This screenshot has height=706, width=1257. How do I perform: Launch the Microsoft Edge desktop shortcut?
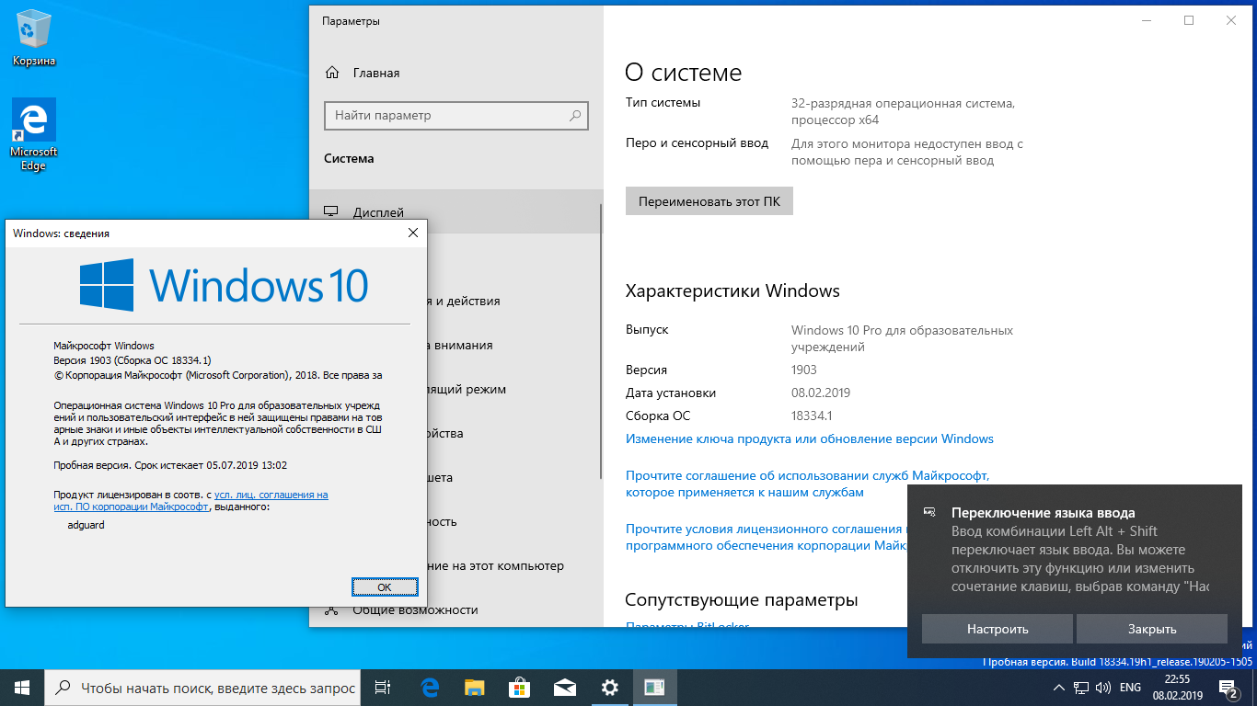point(34,135)
